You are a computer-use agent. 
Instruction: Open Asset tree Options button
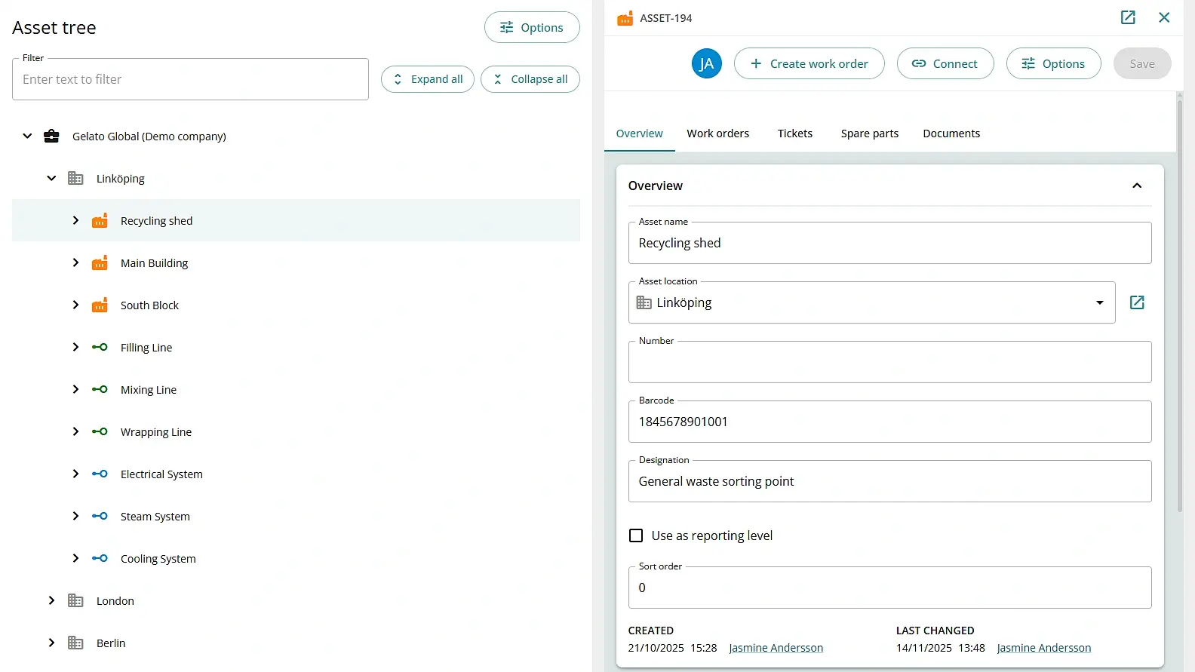pos(532,27)
